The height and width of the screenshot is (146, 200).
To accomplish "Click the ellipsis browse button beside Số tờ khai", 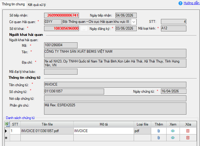I will (84, 29).
